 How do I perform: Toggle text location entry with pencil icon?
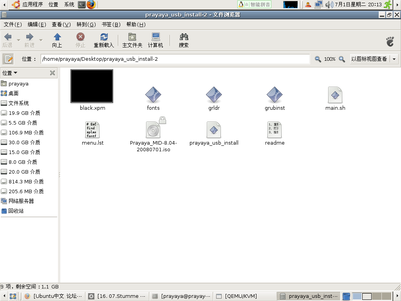point(9,59)
